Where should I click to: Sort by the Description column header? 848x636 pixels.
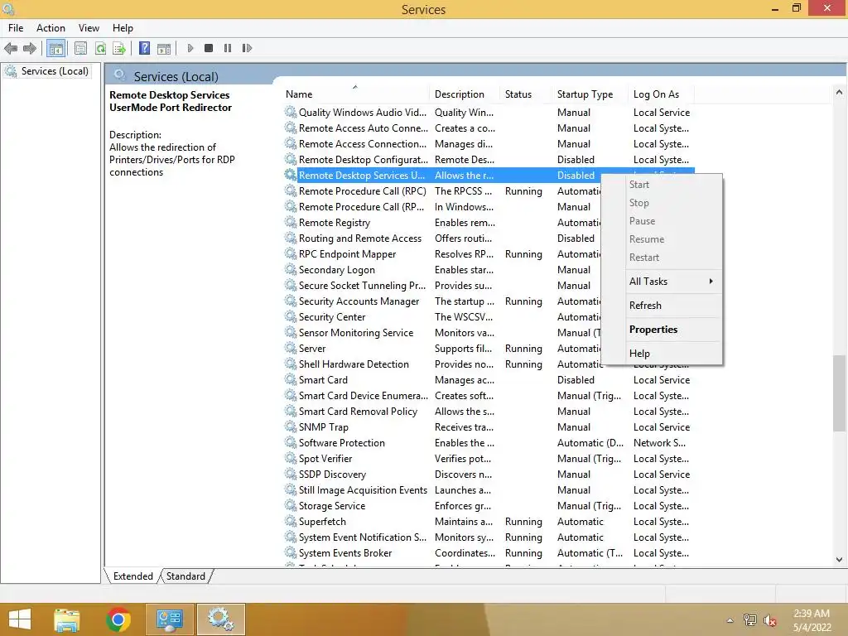pos(465,94)
